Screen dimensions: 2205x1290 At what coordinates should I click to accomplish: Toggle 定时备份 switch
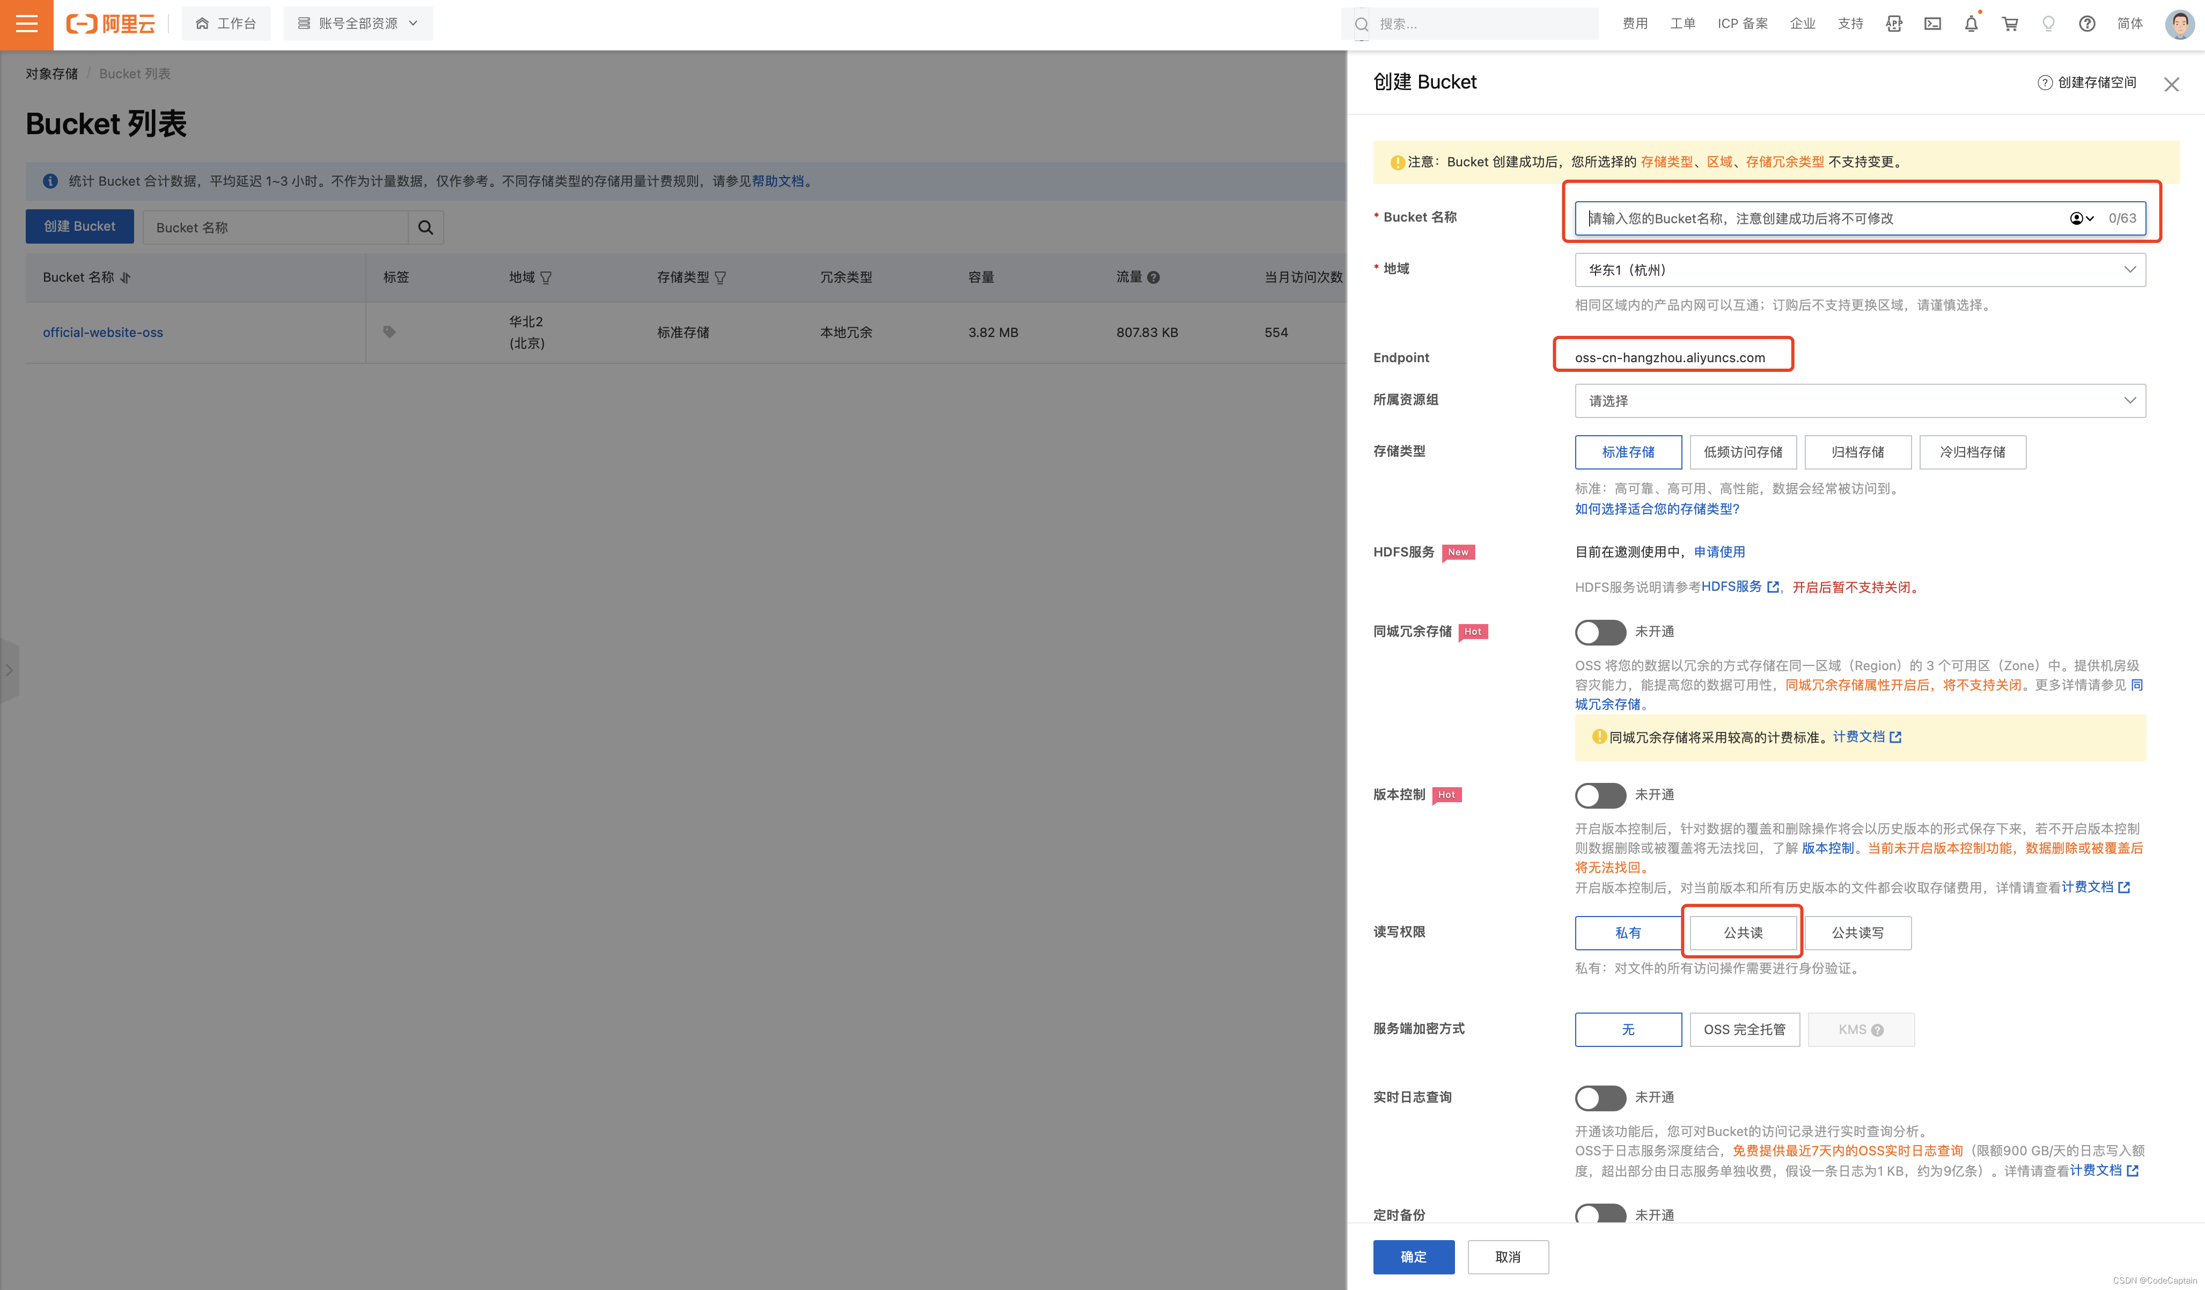tap(1599, 1214)
